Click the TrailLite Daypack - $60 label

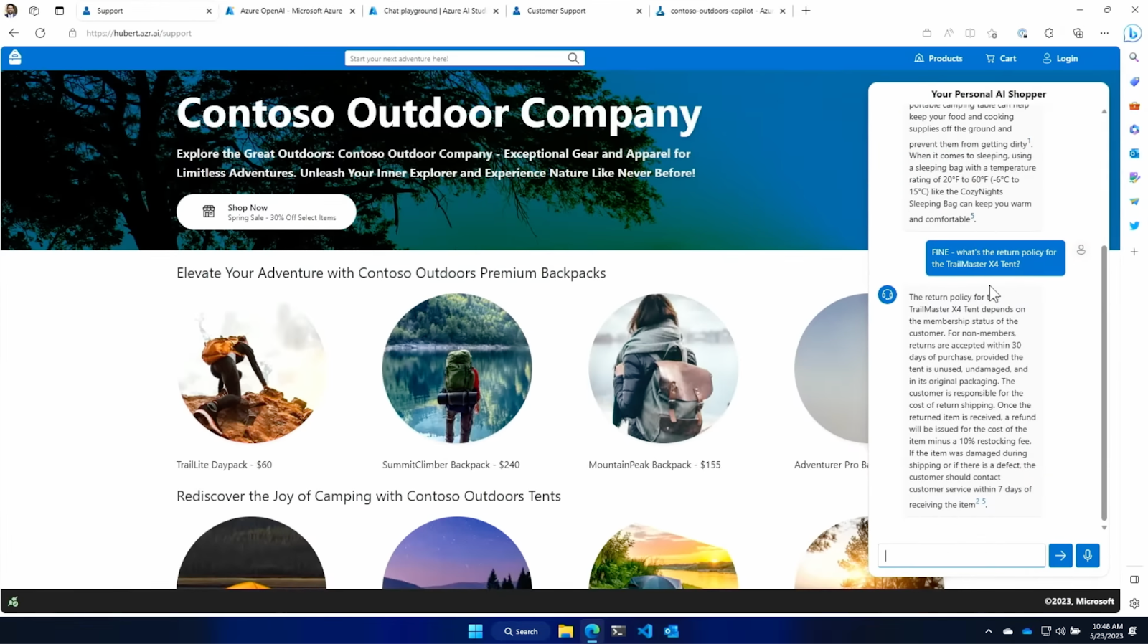224,465
